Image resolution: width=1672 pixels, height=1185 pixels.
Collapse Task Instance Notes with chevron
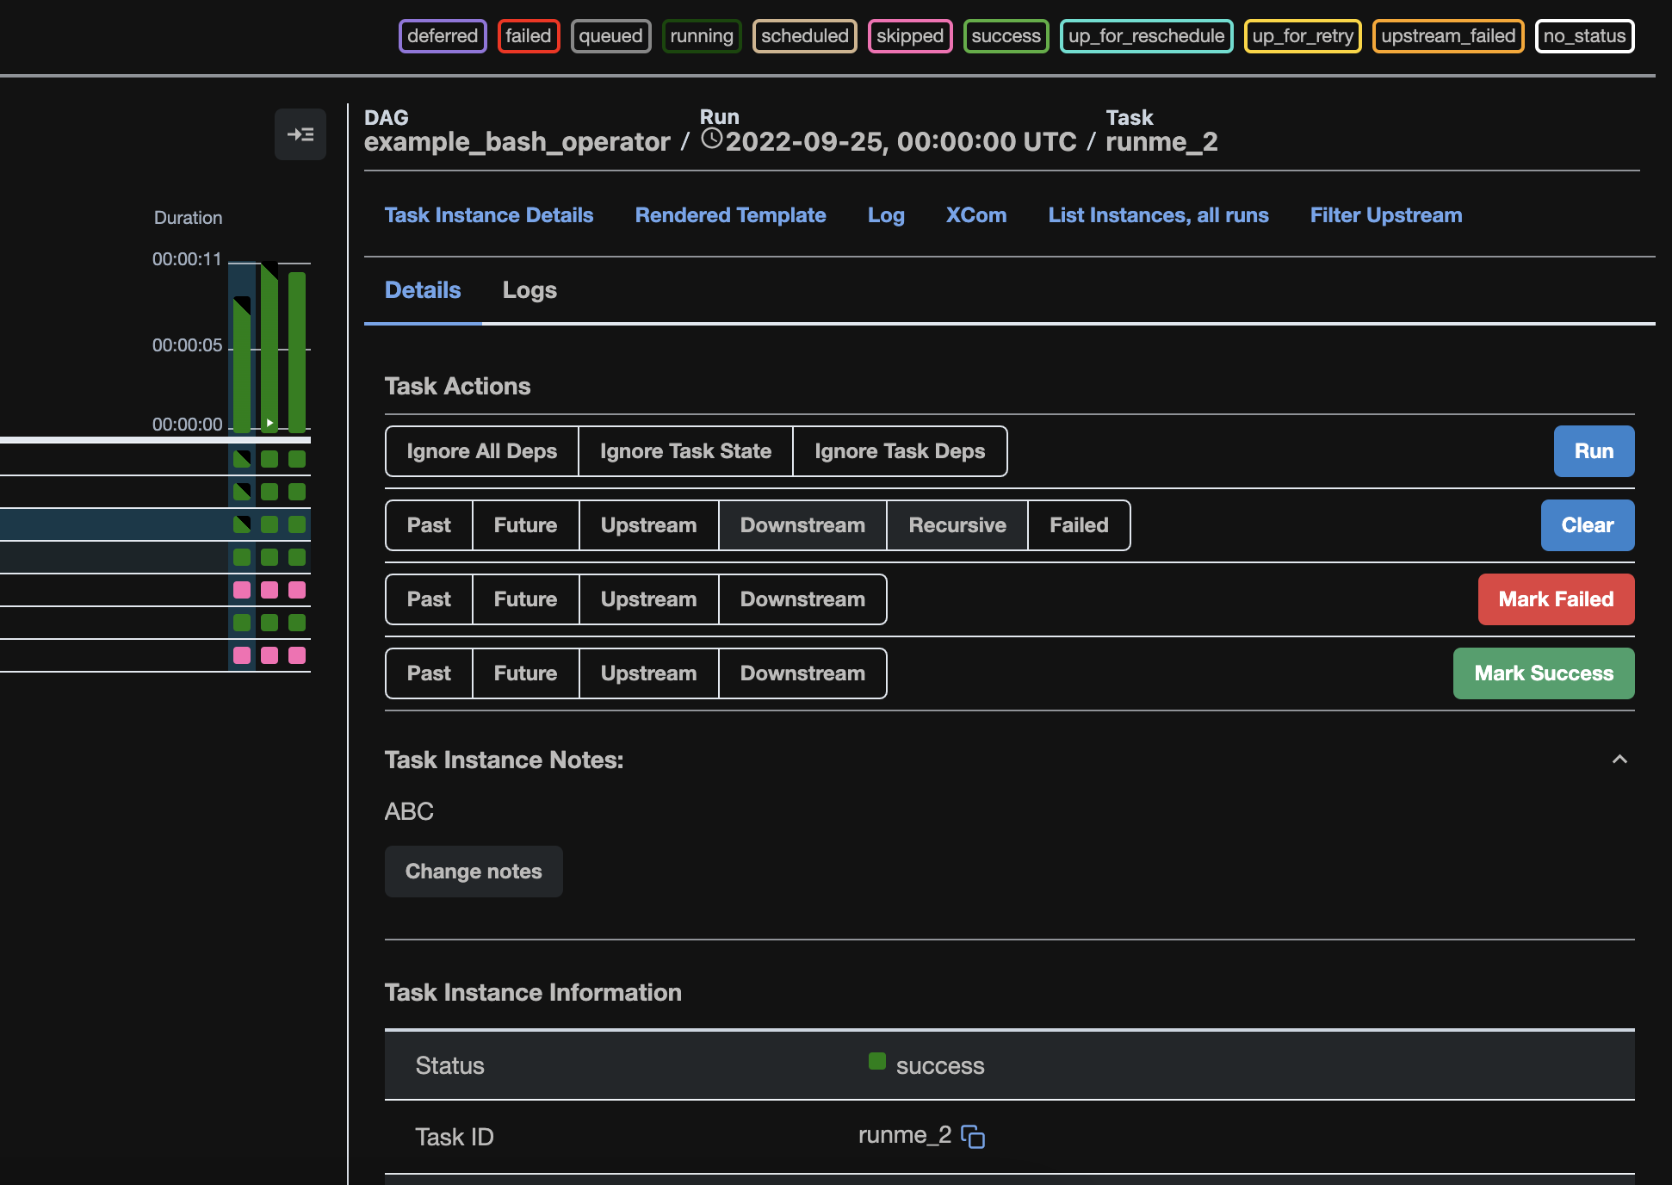pyautogui.click(x=1619, y=760)
